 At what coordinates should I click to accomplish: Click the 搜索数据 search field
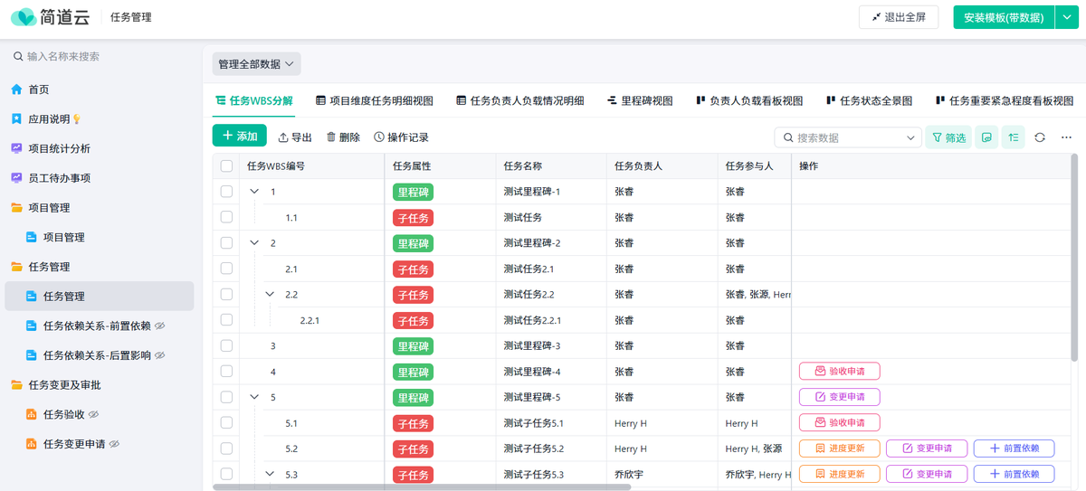coord(848,137)
